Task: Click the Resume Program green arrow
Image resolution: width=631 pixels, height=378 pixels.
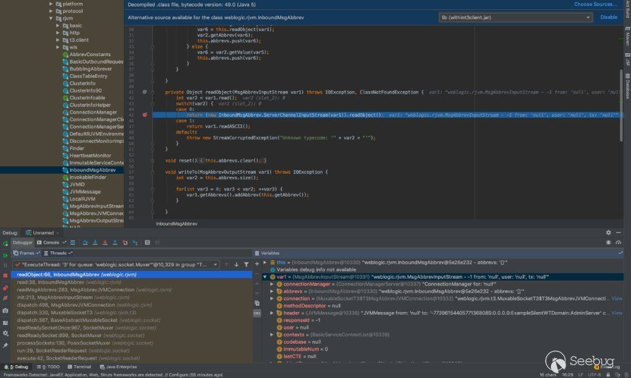Action: [5, 255]
